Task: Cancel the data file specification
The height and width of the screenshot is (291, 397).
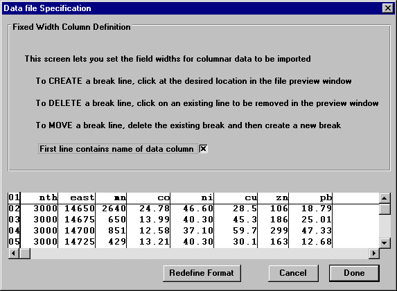Action: (293, 273)
